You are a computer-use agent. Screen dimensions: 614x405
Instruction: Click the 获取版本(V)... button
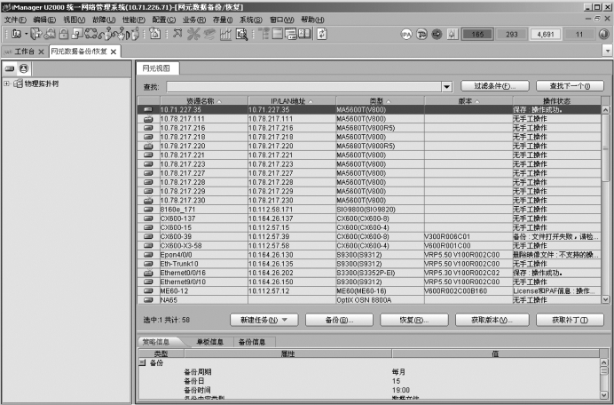[492, 320]
